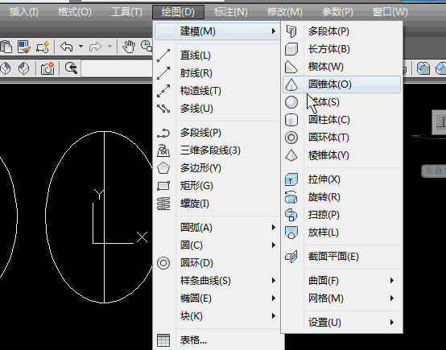Open the undo history dropdown arrow

point(81,47)
